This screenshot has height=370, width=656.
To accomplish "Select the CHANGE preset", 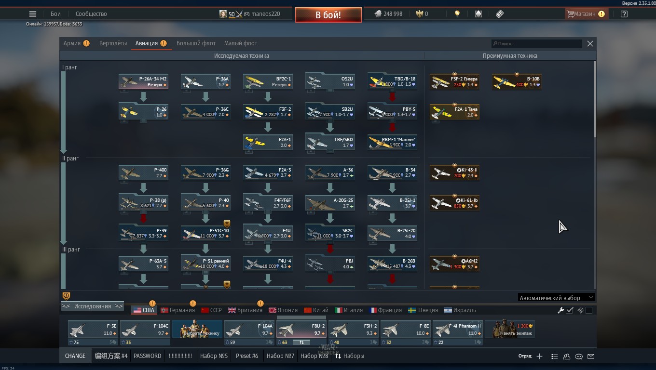I will pyautogui.click(x=75, y=356).
